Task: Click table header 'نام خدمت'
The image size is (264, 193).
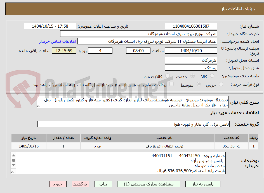Action: 164,138
